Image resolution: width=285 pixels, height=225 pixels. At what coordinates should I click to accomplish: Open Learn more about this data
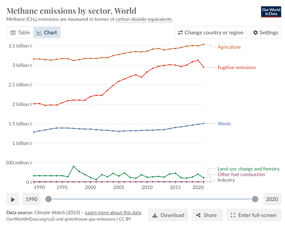tap(113, 212)
